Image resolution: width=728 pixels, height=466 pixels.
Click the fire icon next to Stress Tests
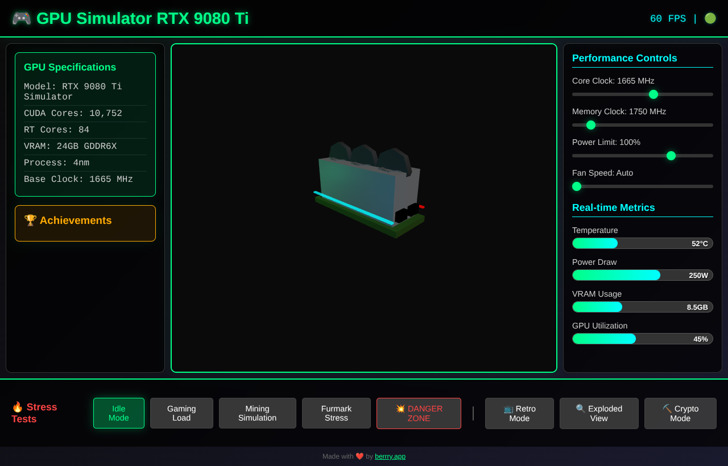click(17, 407)
